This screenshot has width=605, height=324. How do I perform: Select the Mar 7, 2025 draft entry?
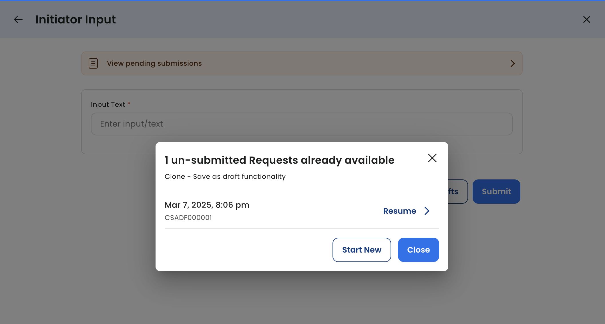[207, 205]
